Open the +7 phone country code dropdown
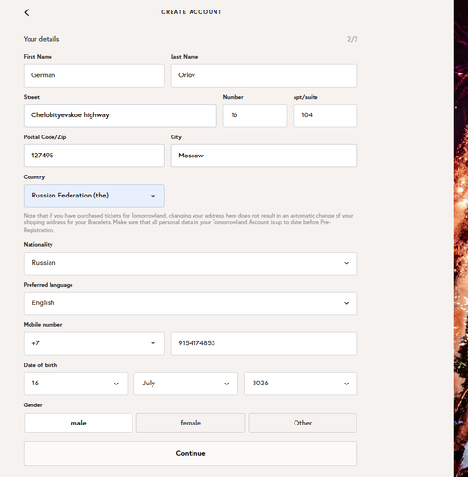Viewport: 468px width, 477px height. click(x=94, y=343)
